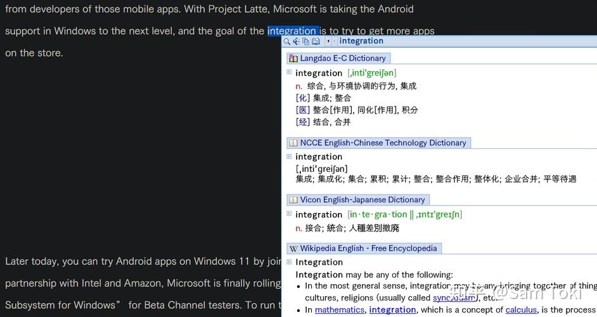The width and height of the screenshot is (597, 317).
Task: Click the Vicon dictionary book icon
Action: 293,200
